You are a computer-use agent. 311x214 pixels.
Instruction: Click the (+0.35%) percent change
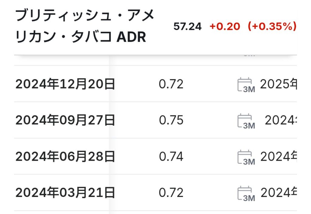[272, 26]
